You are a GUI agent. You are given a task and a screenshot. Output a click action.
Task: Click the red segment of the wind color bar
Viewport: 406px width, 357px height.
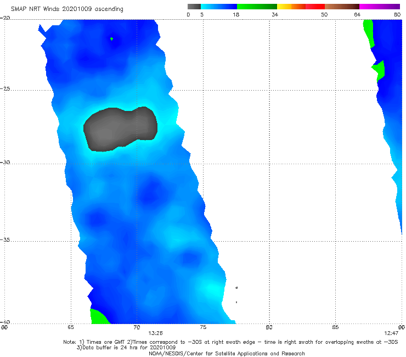pos(315,7)
